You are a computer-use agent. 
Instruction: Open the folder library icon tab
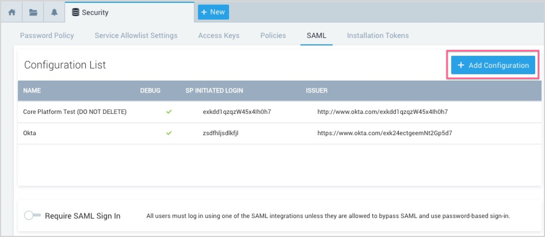point(33,12)
